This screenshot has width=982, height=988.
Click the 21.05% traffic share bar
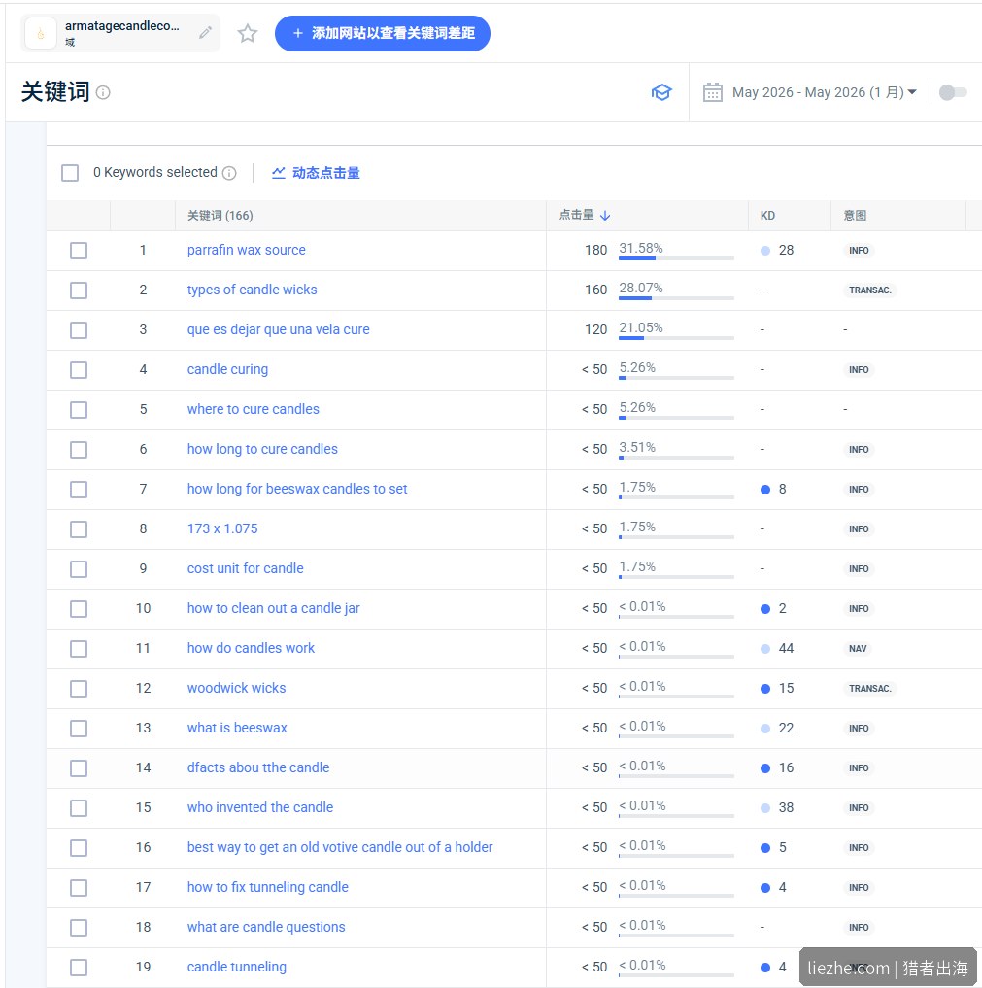[676, 338]
